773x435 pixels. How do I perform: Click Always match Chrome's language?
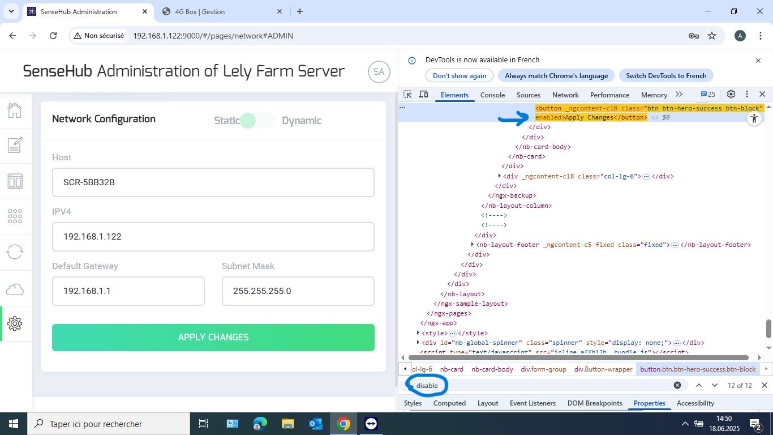556,76
